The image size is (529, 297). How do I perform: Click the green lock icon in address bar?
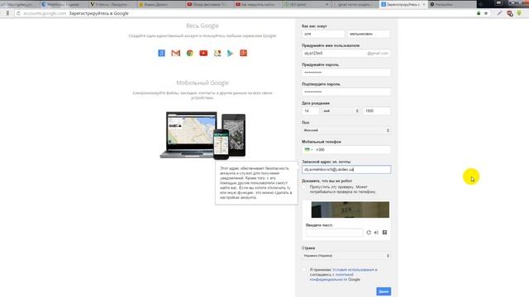point(479,13)
